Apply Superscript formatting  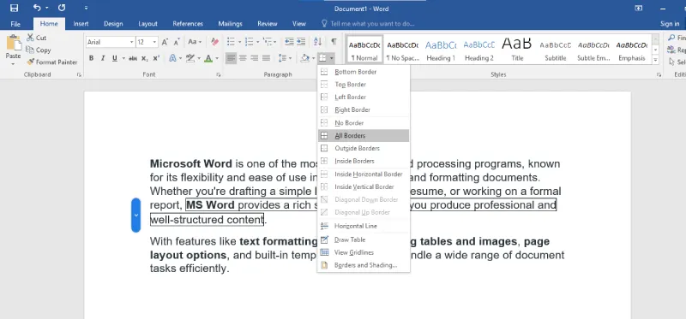[156, 58]
